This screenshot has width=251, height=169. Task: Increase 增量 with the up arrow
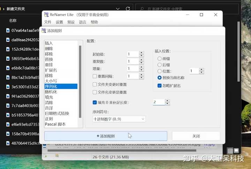(x=141, y=67)
